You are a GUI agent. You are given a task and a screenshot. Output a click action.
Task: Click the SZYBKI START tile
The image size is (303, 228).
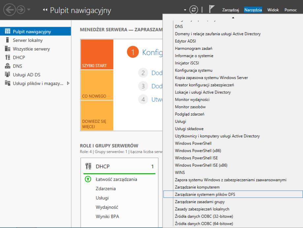coord(97,54)
